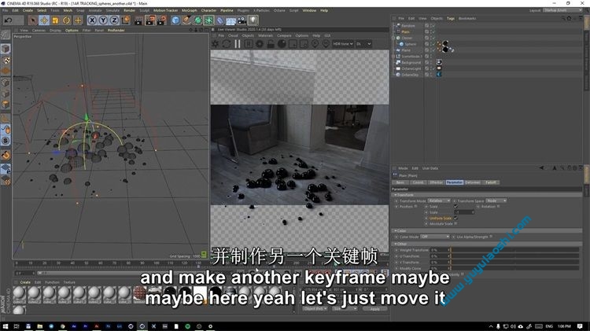Open ProRender viewport menu
The width and height of the screenshot is (590, 331).
pos(116,30)
